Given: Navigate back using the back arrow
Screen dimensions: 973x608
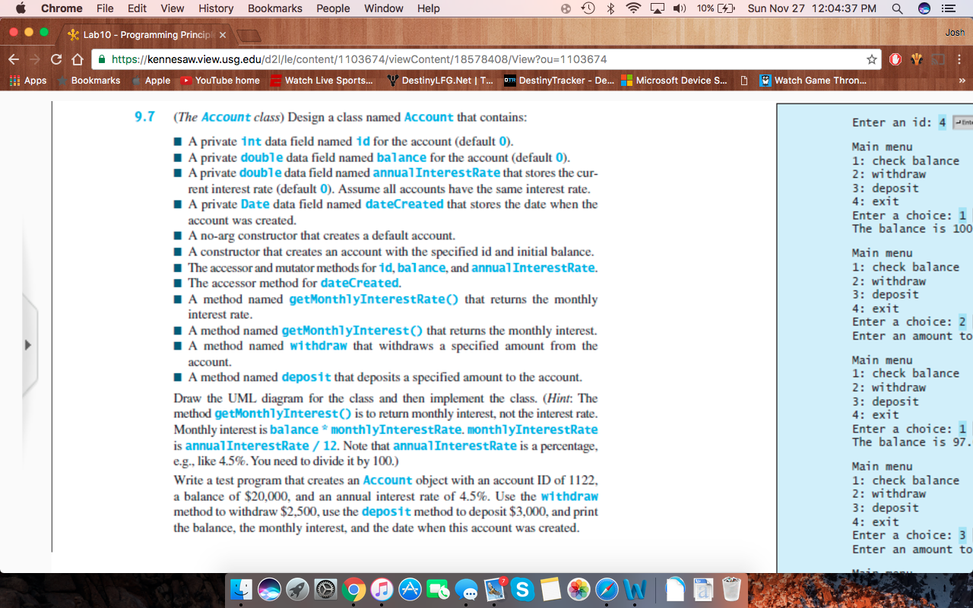Looking at the screenshot, I should 13,59.
